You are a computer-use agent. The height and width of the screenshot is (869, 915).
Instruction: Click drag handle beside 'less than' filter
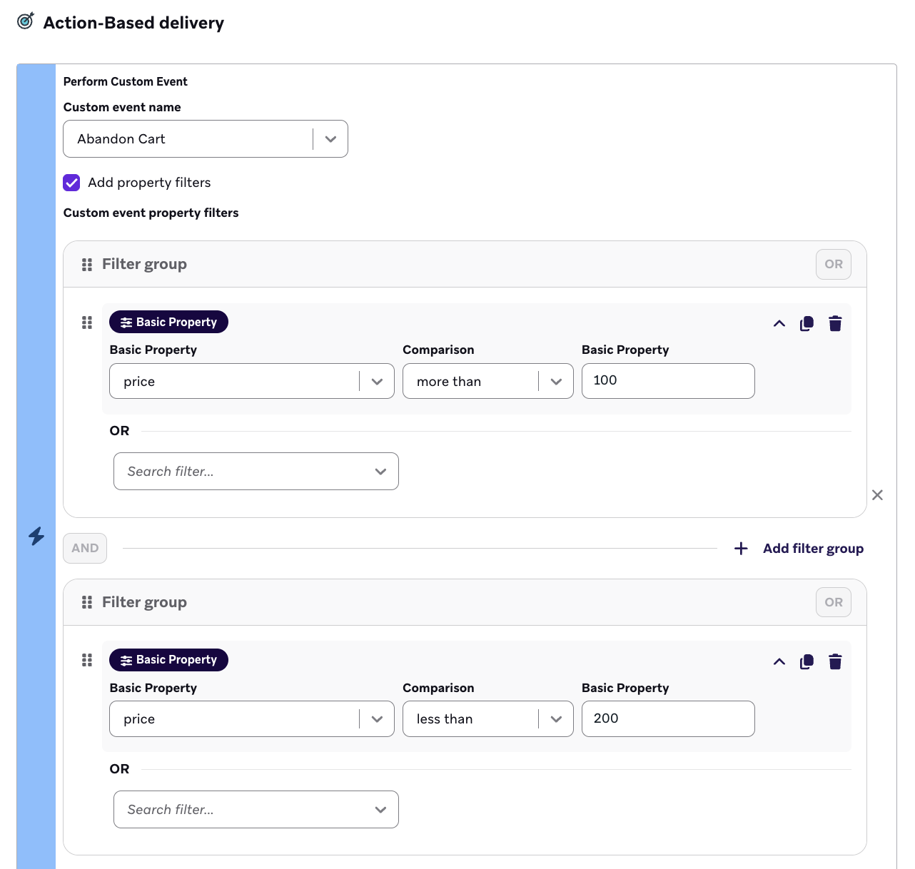click(x=87, y=660)
